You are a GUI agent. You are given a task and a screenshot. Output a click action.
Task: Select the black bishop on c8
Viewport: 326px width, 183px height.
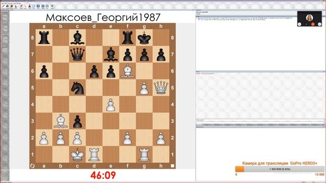pyautogui.click(x=77, y=38)
